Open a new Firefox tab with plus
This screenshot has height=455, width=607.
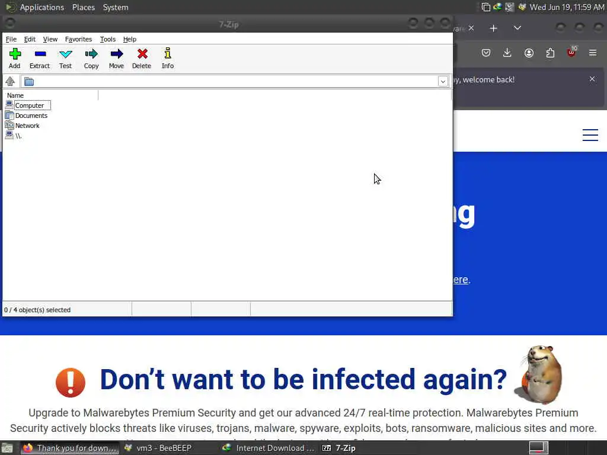494,28
